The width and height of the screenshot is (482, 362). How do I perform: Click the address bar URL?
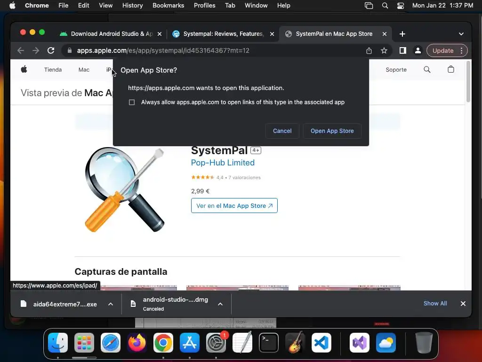pyautogui.click(x=163, y=50)
